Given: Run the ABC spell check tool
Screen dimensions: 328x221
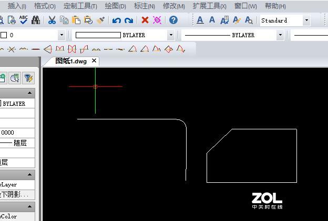Looking at the screenshot, I should (x=24, y=20).
